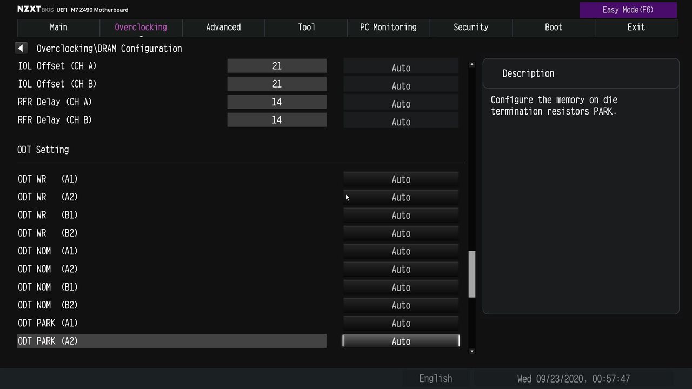This screenshot has height=389, width=692.
Task: Click the scroll up arrow of settings list
Action: click(471, 64)
